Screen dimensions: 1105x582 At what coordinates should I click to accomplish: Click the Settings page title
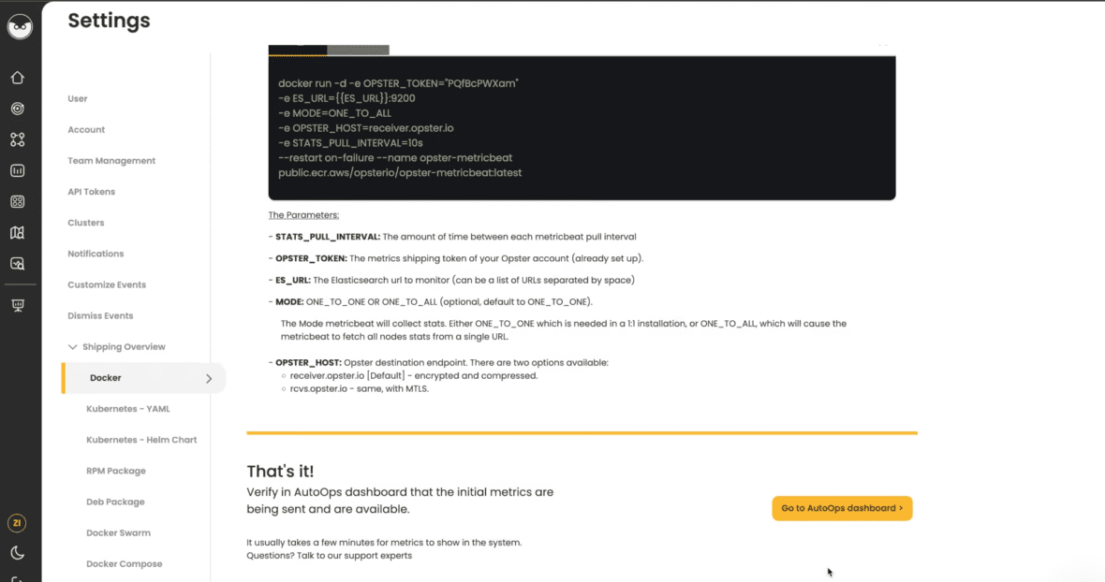click(109, 21)
